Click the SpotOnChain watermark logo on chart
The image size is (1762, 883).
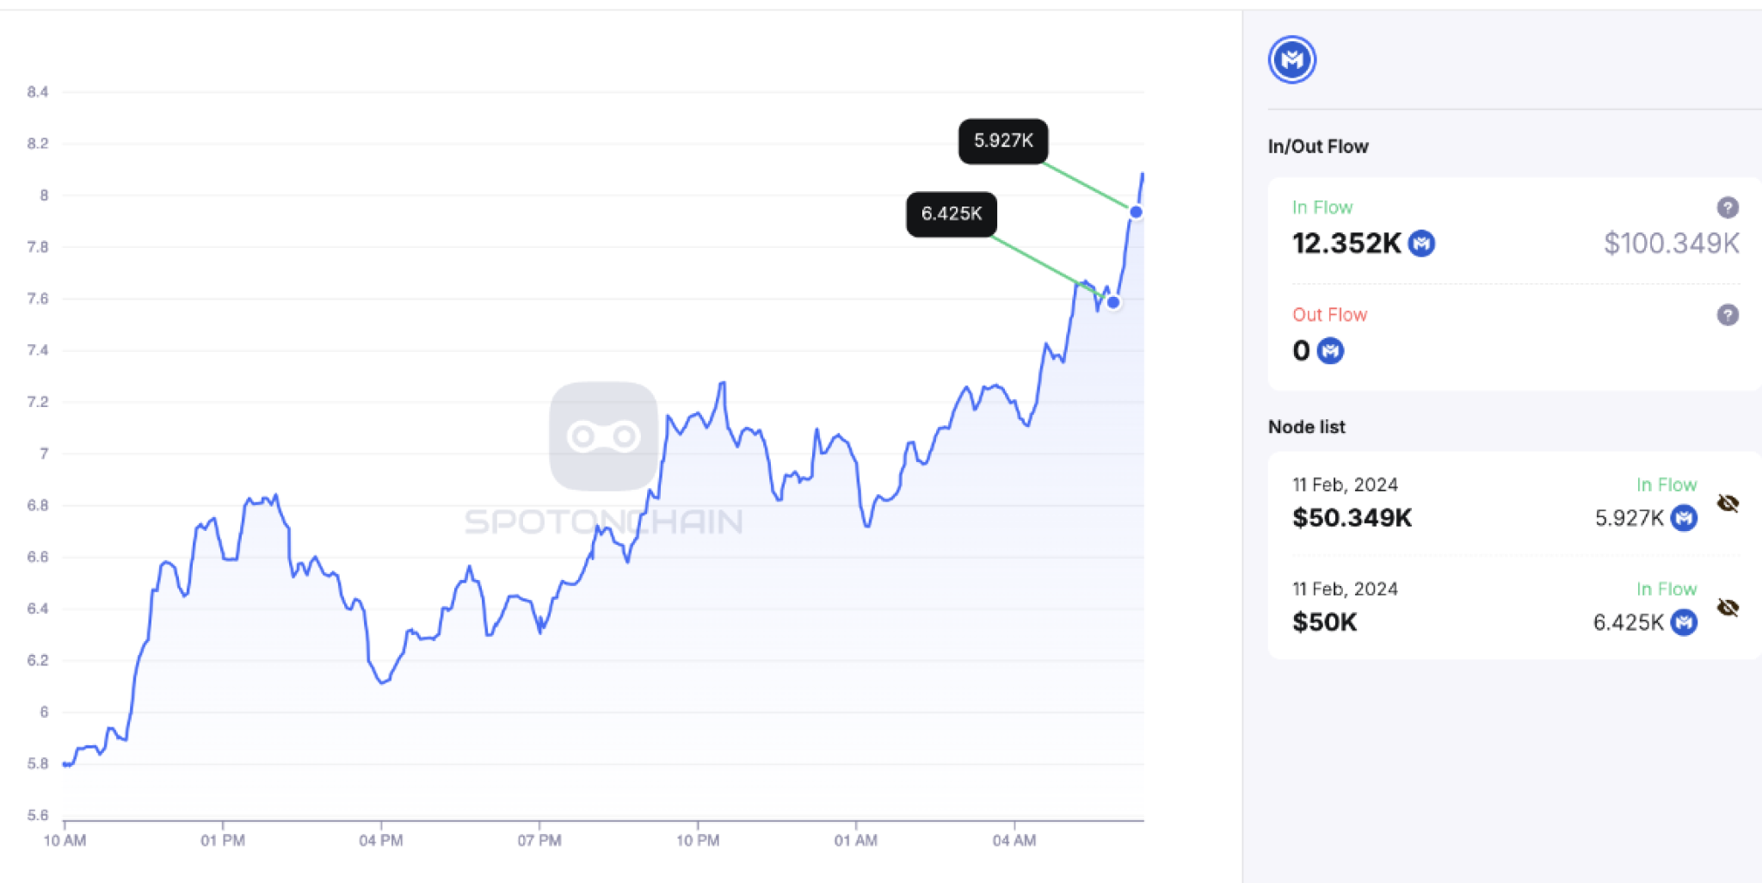point(603,435)
